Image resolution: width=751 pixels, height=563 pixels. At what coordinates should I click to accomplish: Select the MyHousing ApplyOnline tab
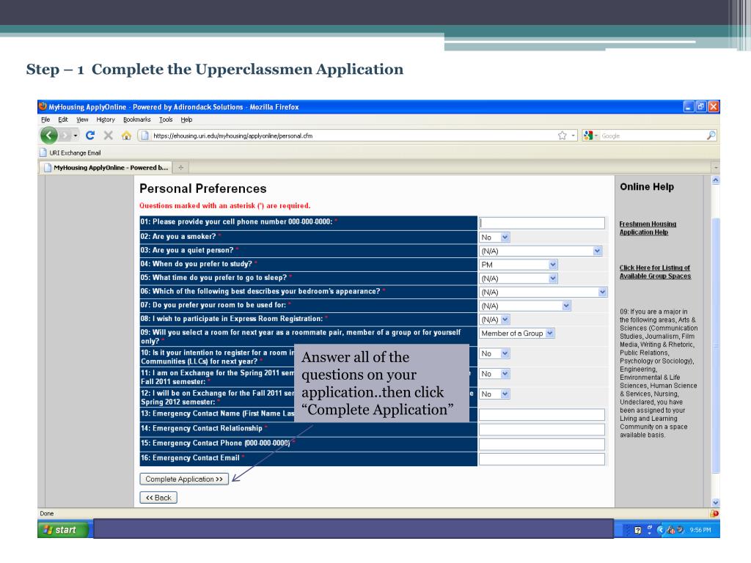click(106, 168)
